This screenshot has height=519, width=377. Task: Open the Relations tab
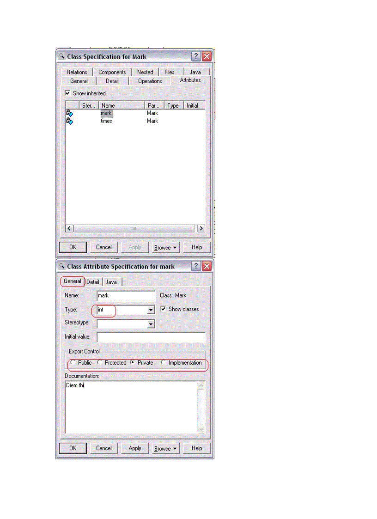pos(77,72)
